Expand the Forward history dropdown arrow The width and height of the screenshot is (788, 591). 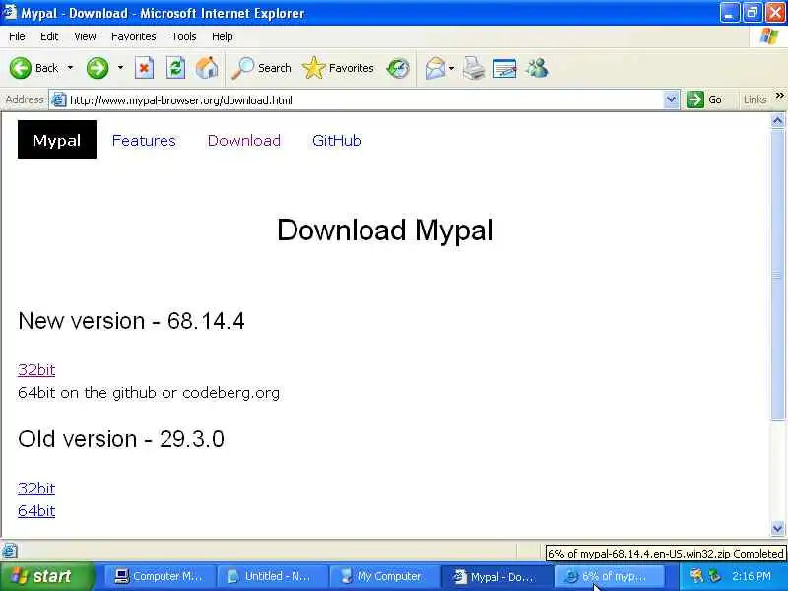click(x=120, y=68)
